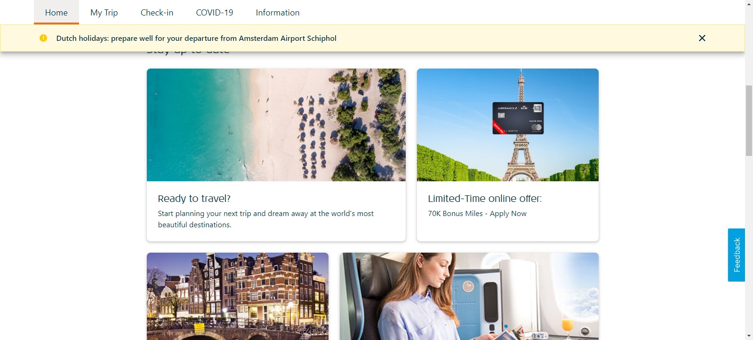Viewport: 753px width, 340px height.
Task: Close the Dutch holidays notification banner
Action: coord(702,38)
